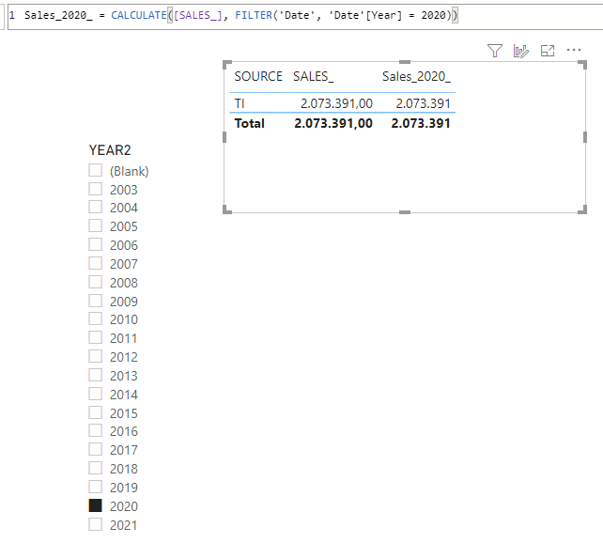Click the YEAR2 slicer title
Screen dimensions: 603x543
coord(110,150)
